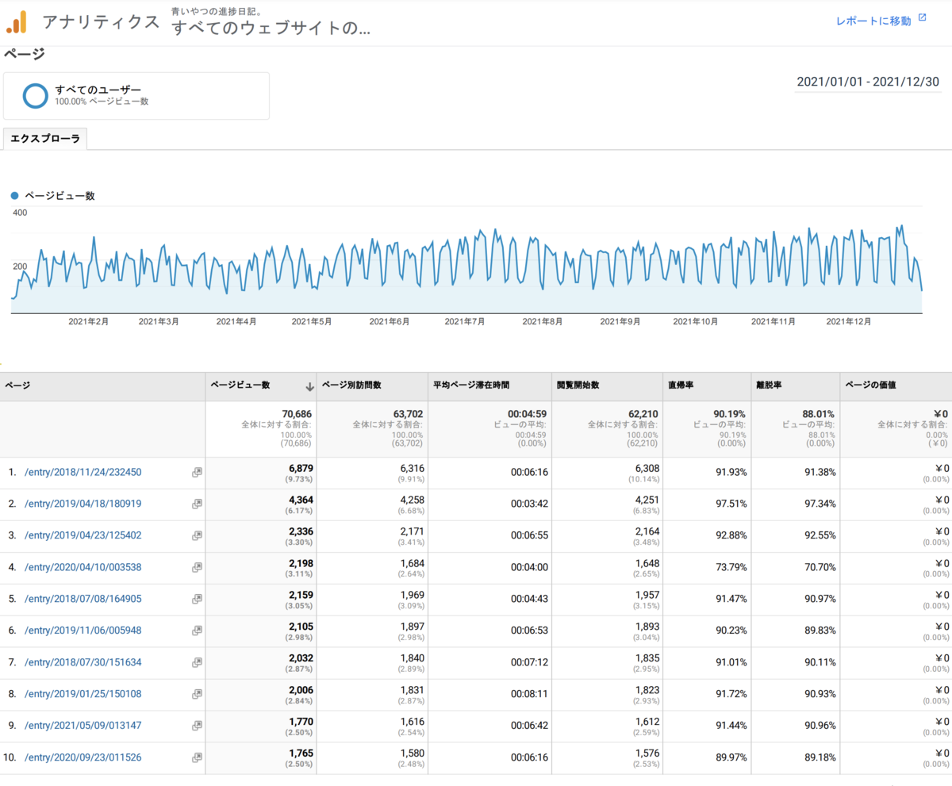952x786 pixels.
Task: Click the すべてのウェブサイトの... view title
Action: click(x=271, y=29)
